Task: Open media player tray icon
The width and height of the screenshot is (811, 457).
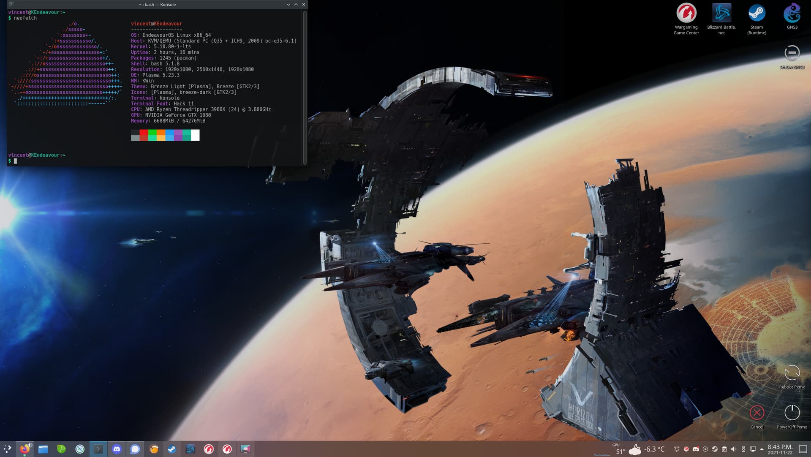Action: 705,449
